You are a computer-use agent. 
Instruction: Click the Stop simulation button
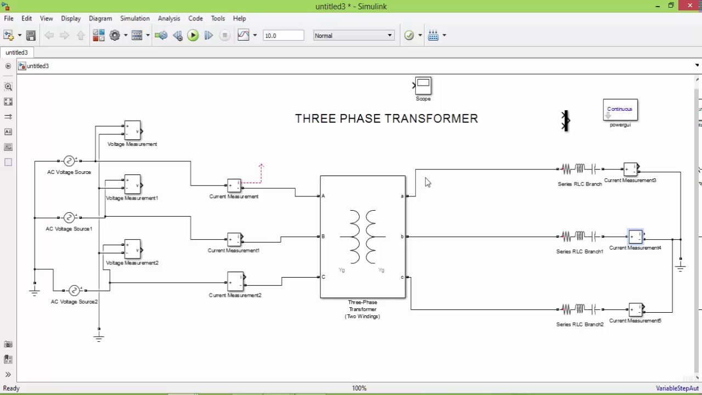click(x=224, y=36)
